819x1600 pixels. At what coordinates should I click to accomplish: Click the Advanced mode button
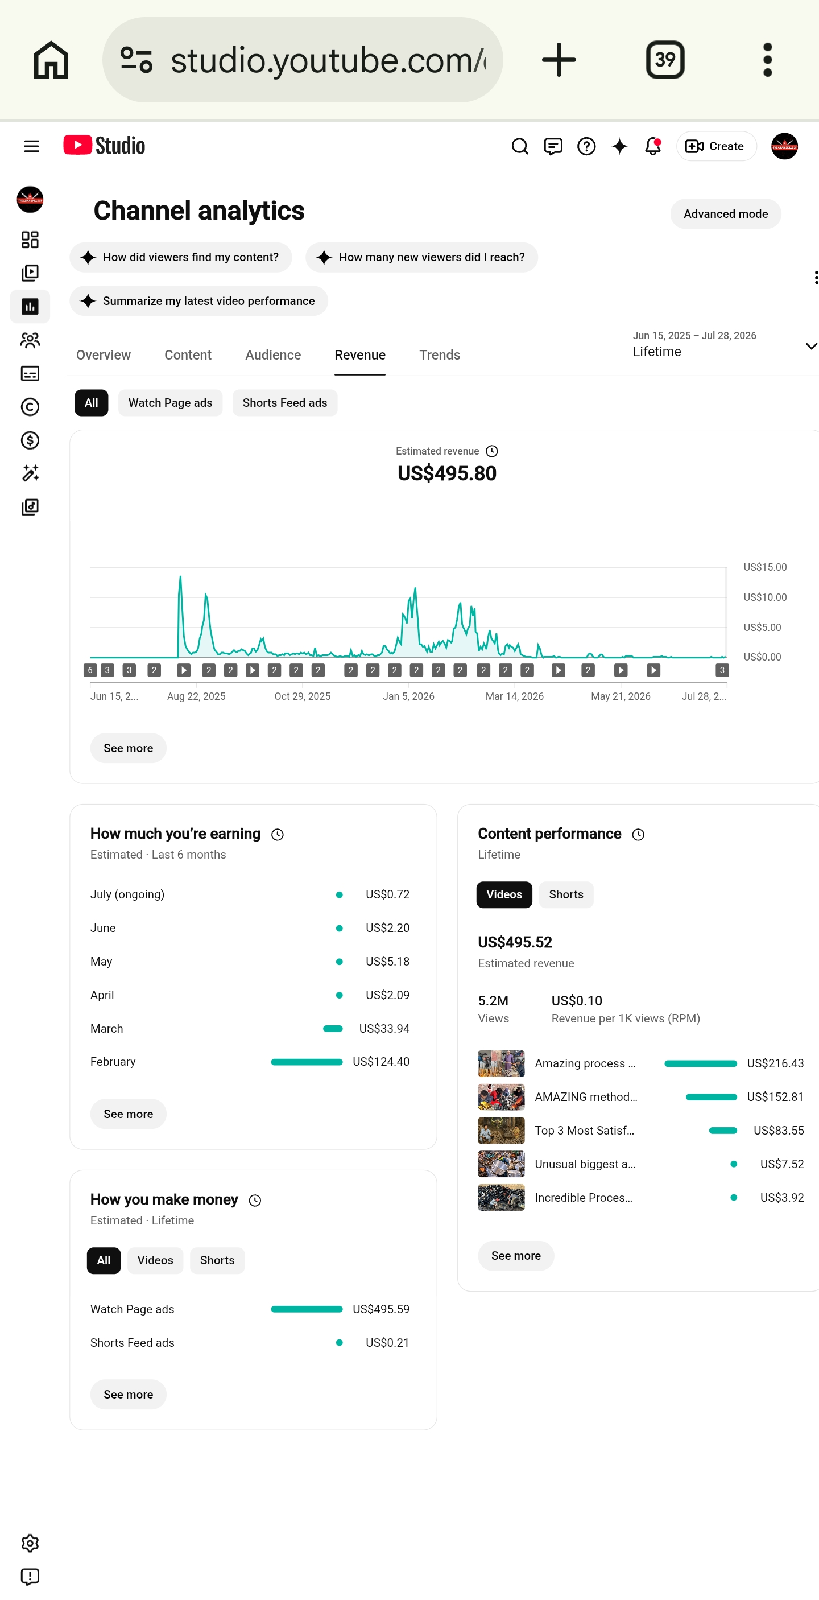(x=726, y=215)
